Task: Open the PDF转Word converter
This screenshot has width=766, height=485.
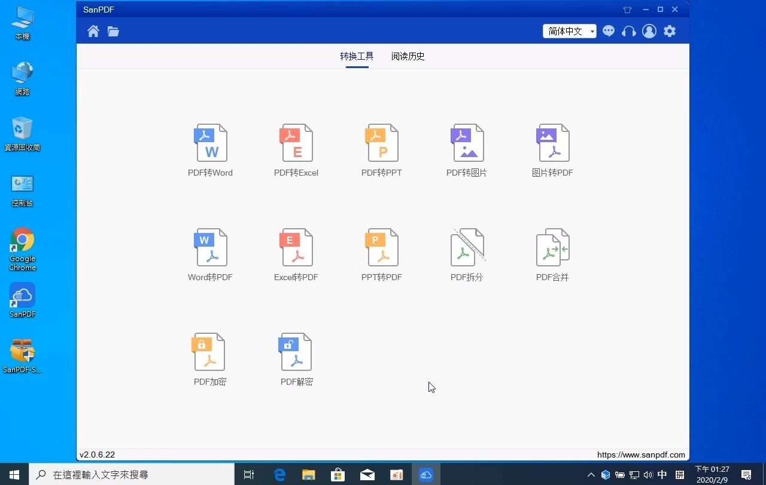Action: point(210,151)
